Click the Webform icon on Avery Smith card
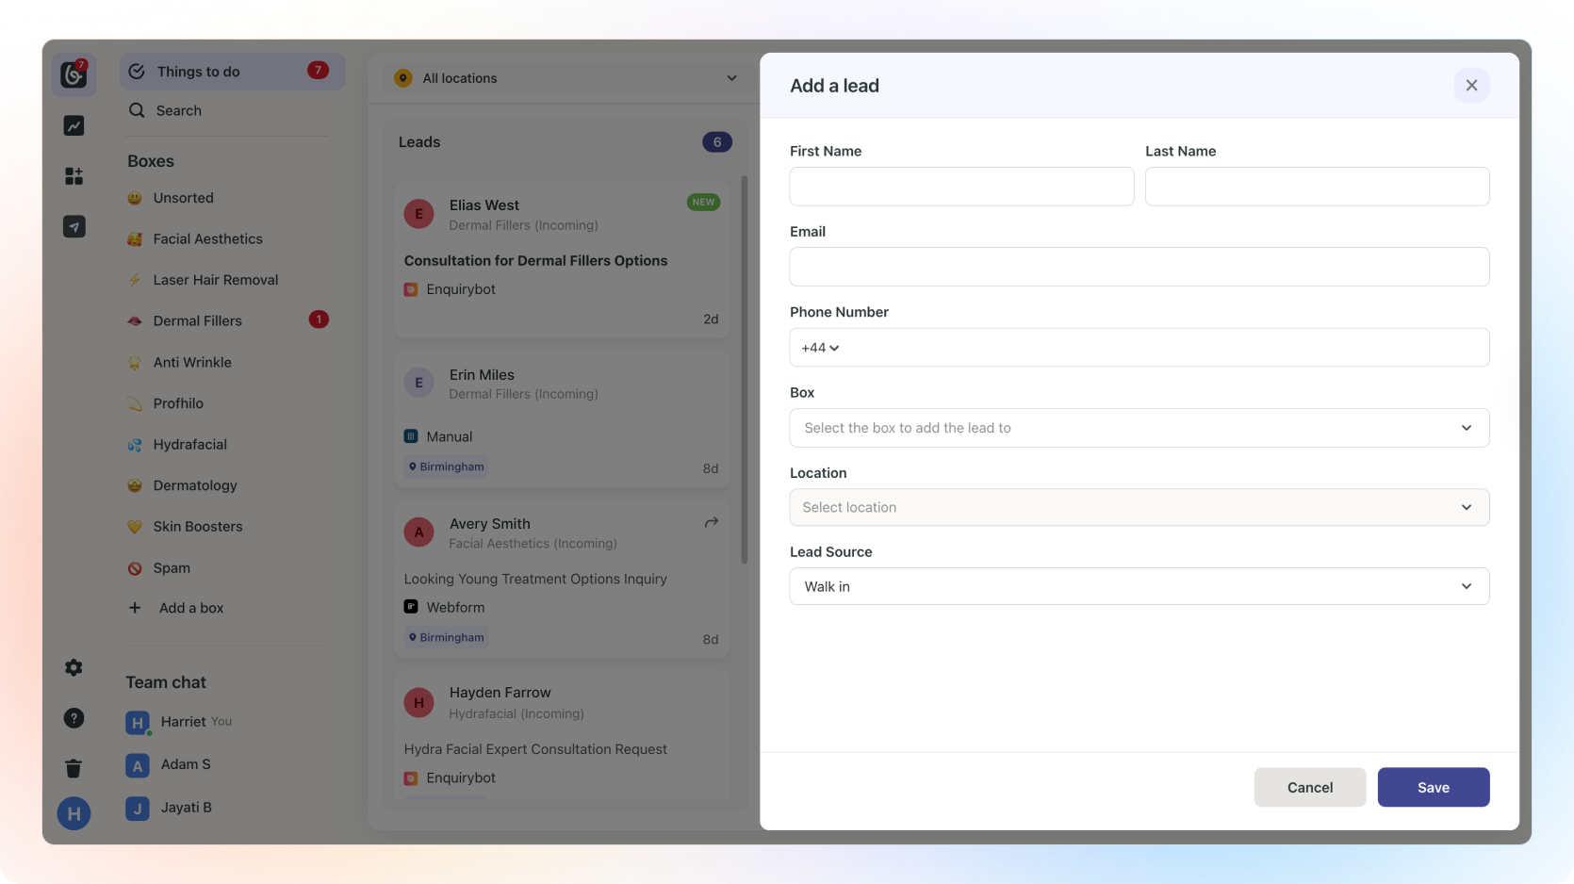This screenshot has height=884, width=1574. point(411,607)
